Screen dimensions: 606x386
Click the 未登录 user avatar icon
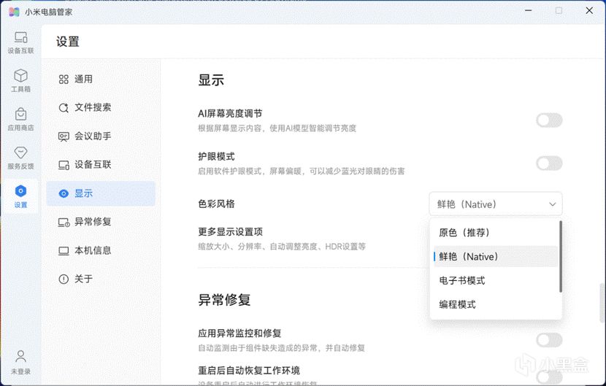pos(21,356)
